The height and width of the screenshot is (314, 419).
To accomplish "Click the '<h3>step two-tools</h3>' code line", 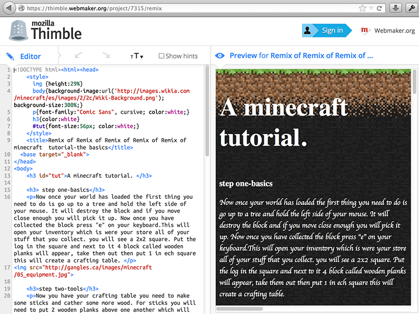I will [62, 289].
